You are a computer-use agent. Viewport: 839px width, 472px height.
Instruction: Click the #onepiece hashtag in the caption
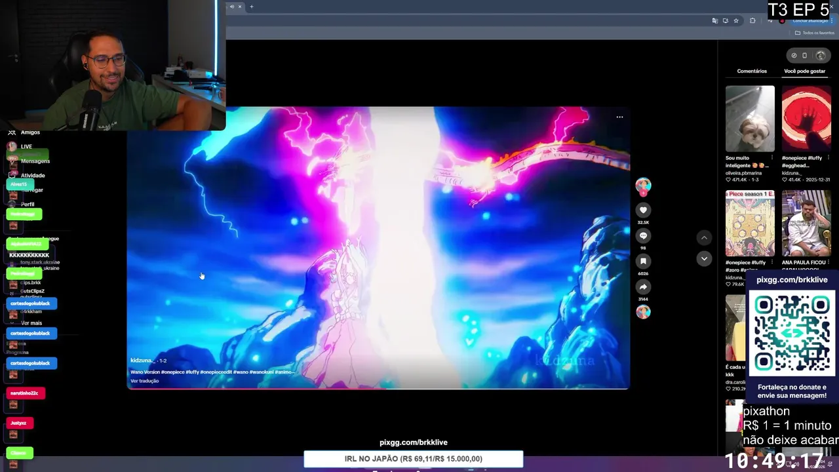(172, 372)
